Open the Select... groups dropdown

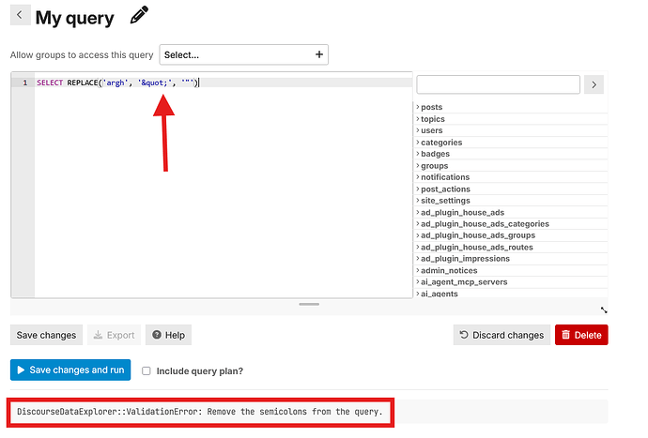pyautogui.click(x=244, y=54)
